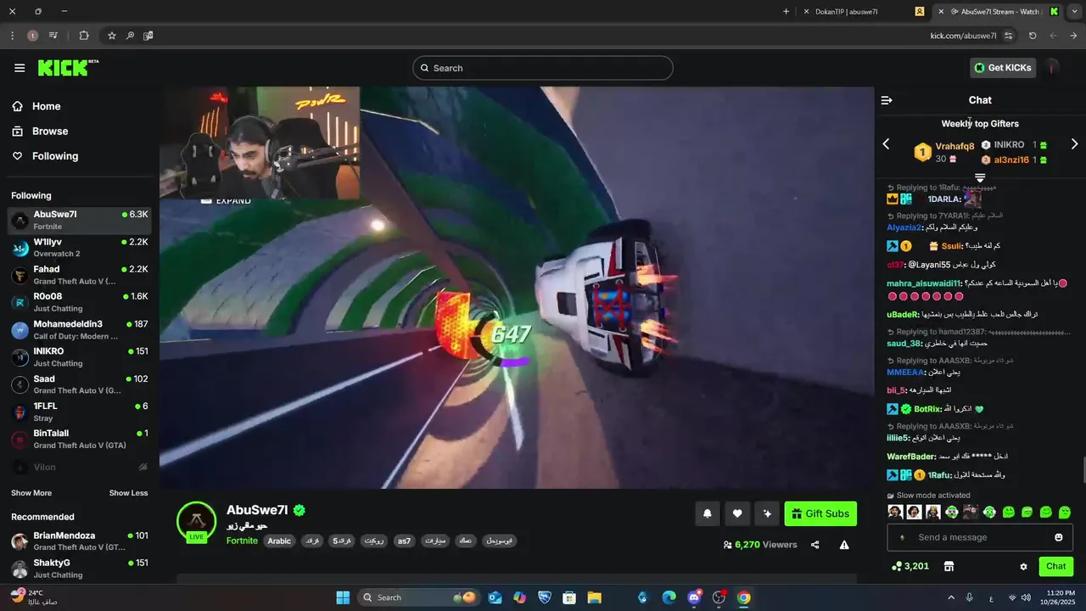Click the Gift Subs button
This screenshot has width=1086, height=611.
(820, 513)
